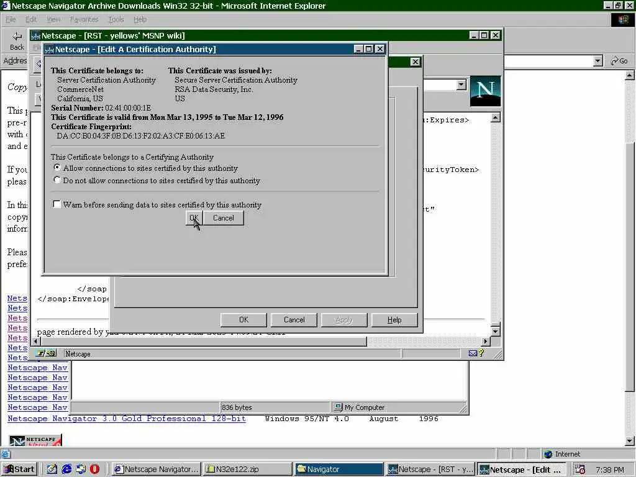The height and width of the screenshot is (477, 636).
Task: Click the Internet zone globe icon in IE status bar
Action: coord(548,454)
